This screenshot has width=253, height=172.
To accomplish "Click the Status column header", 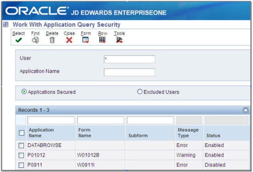I will pos(213,136).
